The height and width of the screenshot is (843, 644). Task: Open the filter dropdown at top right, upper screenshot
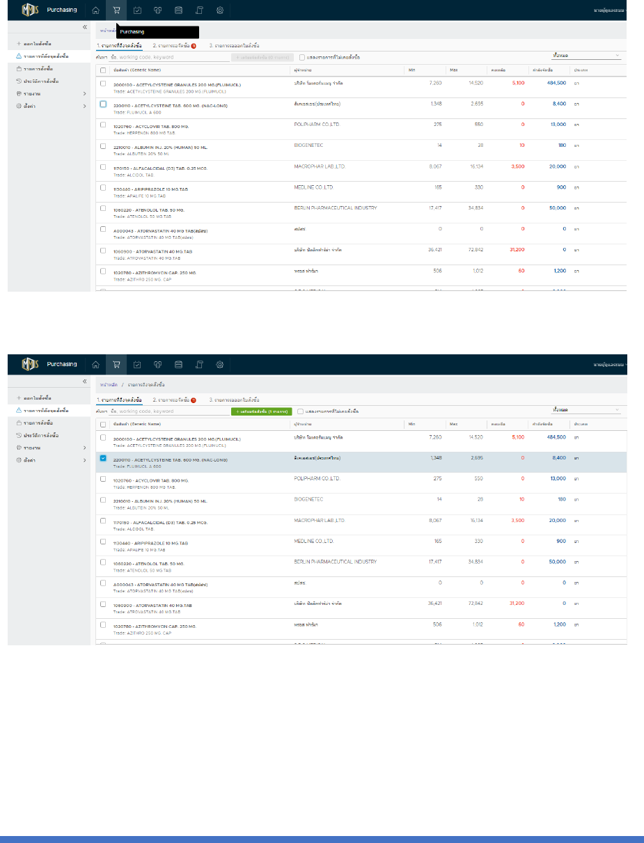pos(585,55)
